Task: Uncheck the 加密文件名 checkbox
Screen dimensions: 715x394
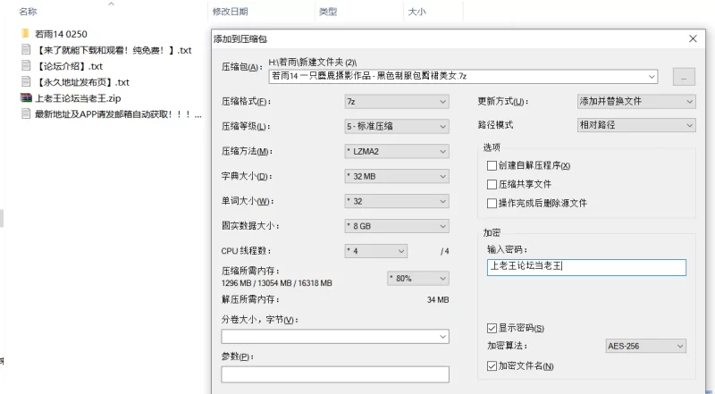Action: click(492, 365)
